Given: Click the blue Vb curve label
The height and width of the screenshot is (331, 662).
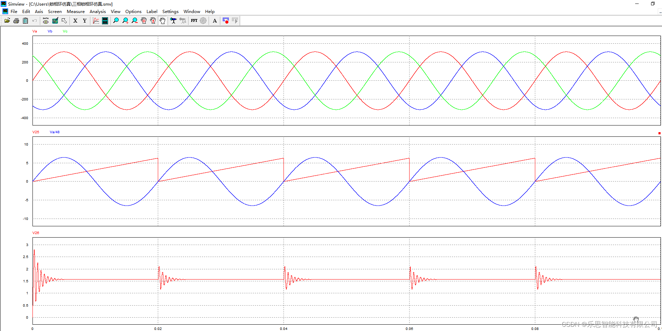Looking at the screenshot, I should (50, 31).
